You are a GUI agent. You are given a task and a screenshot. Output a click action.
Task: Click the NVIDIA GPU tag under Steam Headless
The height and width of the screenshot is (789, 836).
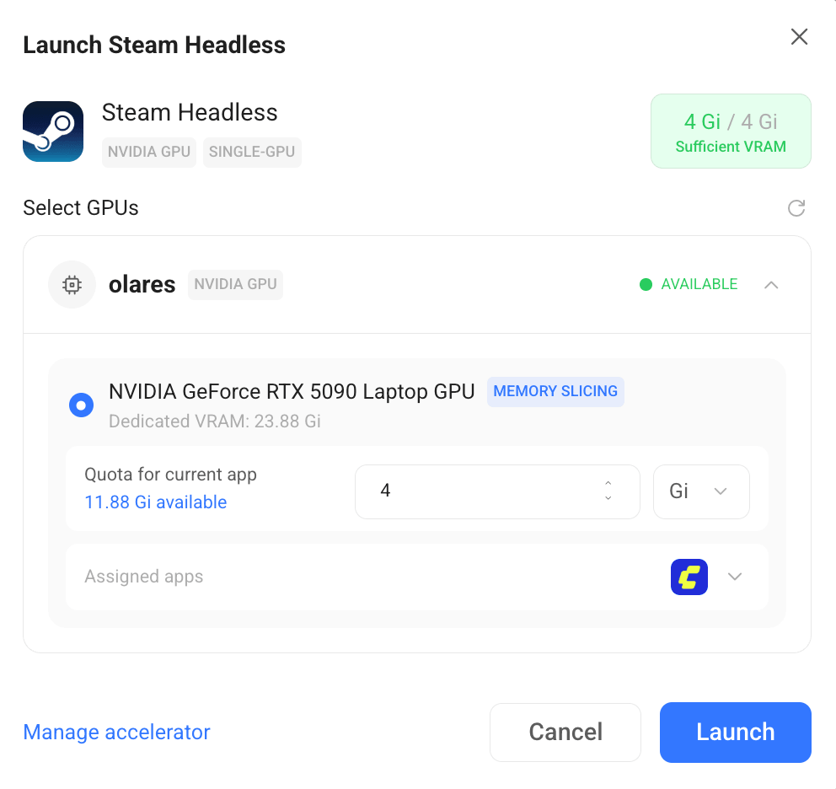click(x=149, y=152)
